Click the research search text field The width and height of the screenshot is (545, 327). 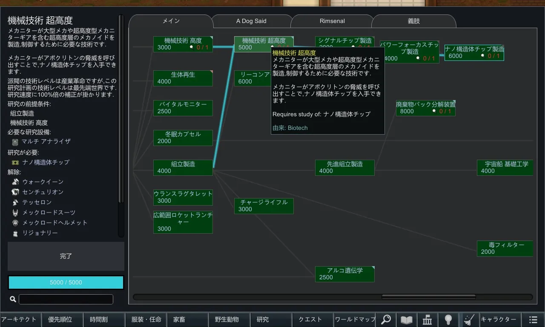pyautogui.click(x=66, y=299)
